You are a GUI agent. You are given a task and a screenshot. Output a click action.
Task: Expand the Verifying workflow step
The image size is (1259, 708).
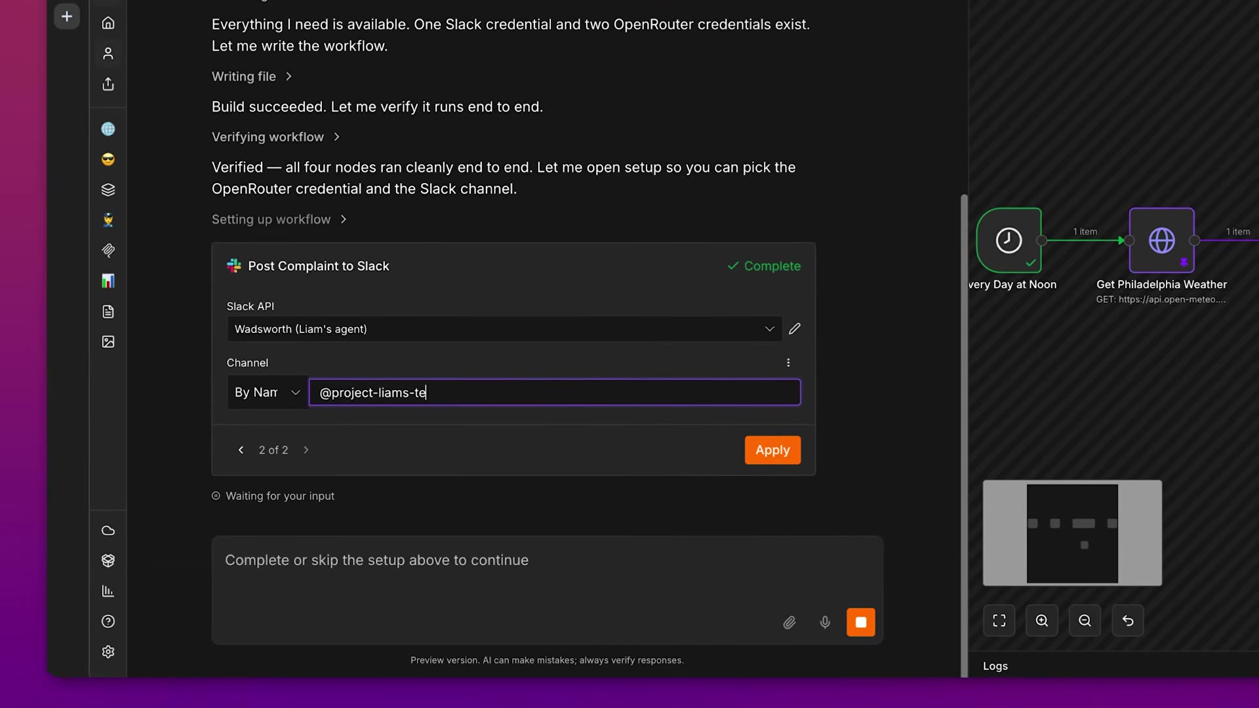pyautogui.click(x=275, y=136)
